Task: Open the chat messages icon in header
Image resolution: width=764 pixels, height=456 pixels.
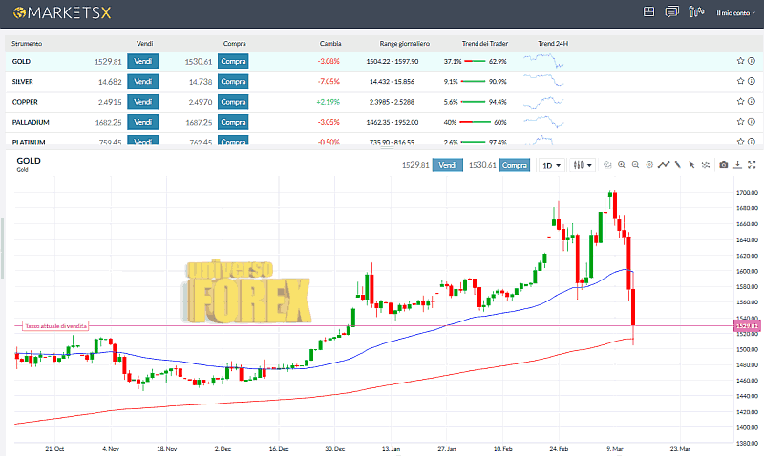Action: (671, 12)
